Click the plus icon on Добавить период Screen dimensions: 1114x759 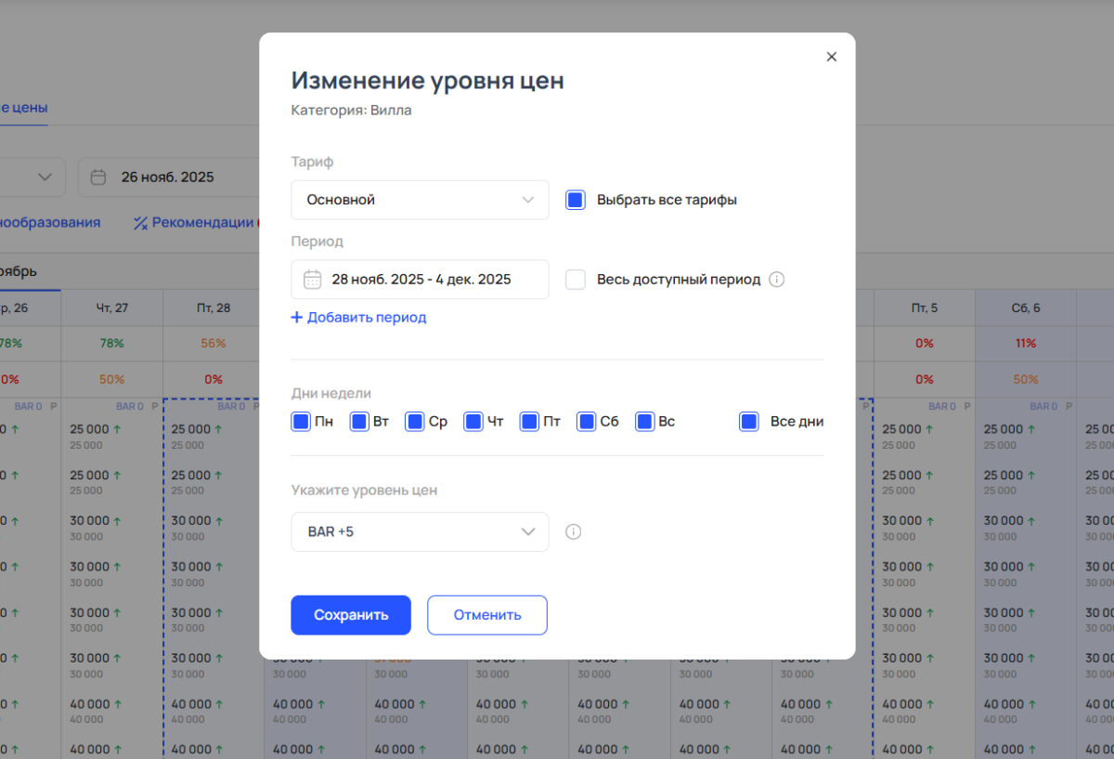(x=297, y=318)
